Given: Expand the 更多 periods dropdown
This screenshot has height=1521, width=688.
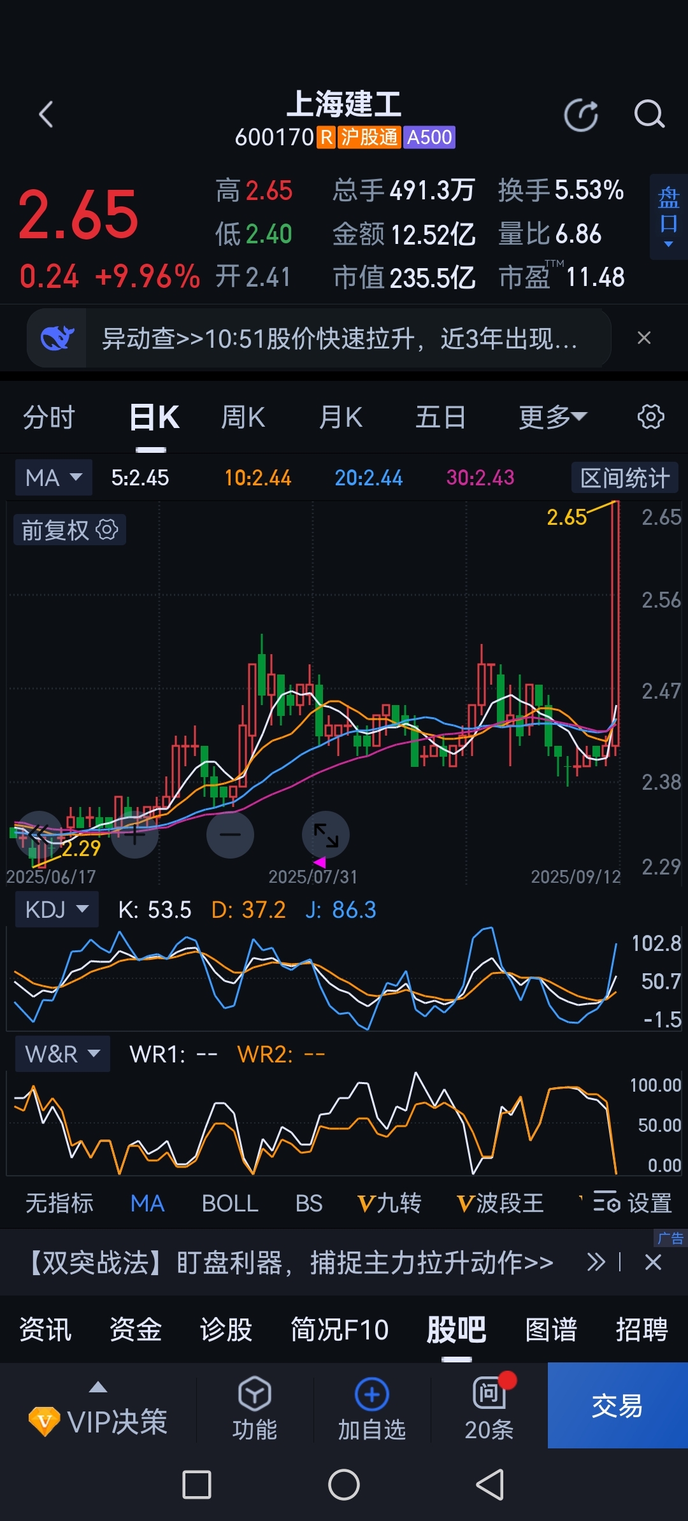Looking at the screenshot, I should (552, 418).
